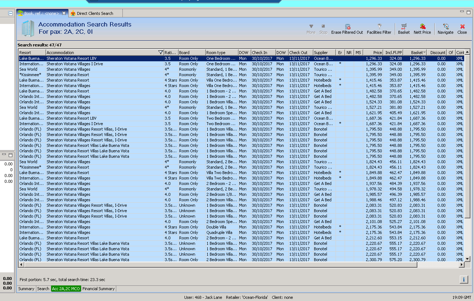Image resolution: width=474 pixels, height=301 pixels.
Task: Open the Navigate compass tool
Action: coord(445,29)
